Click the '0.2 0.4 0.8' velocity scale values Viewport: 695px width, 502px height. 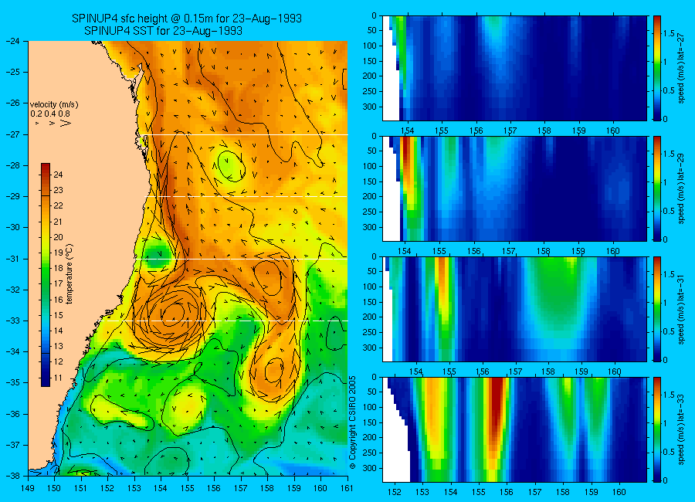[50, 114]
